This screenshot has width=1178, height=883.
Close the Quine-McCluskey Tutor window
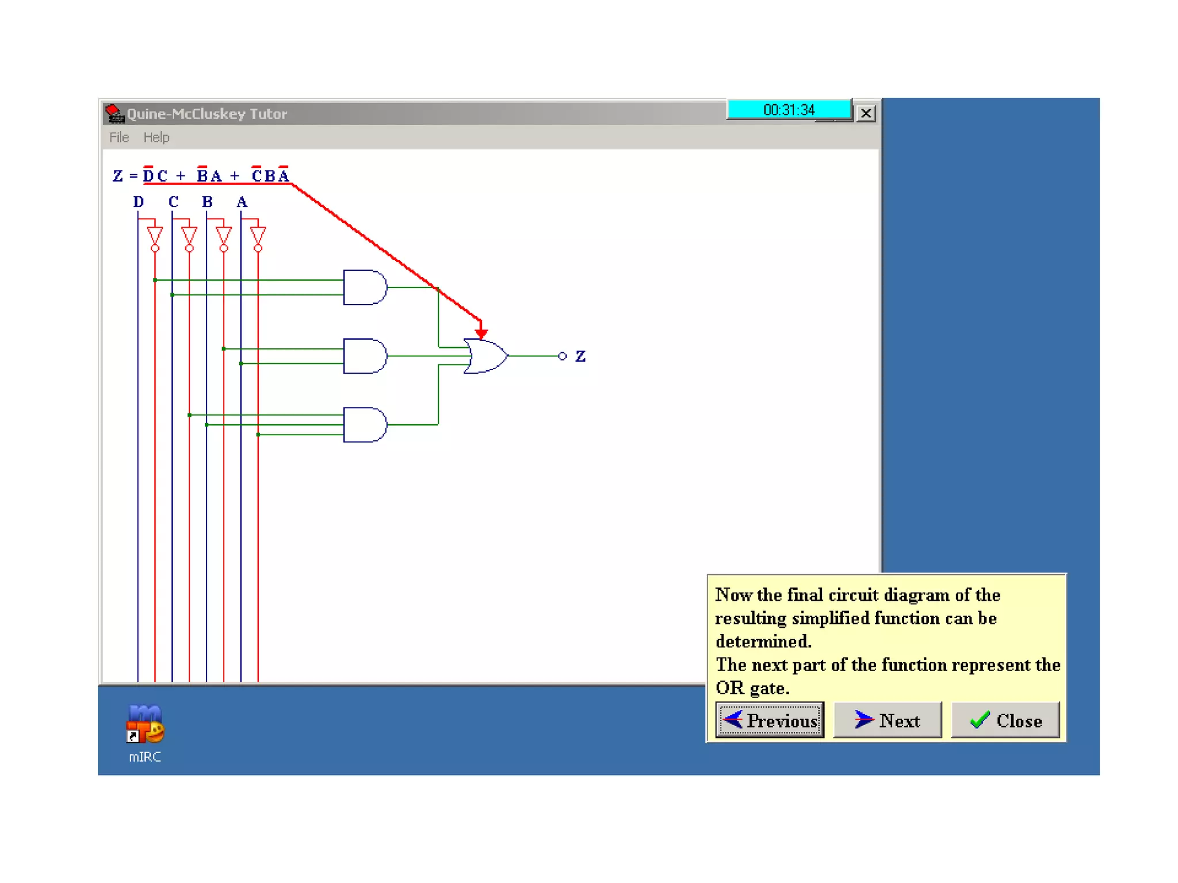[x=866, y=113]
